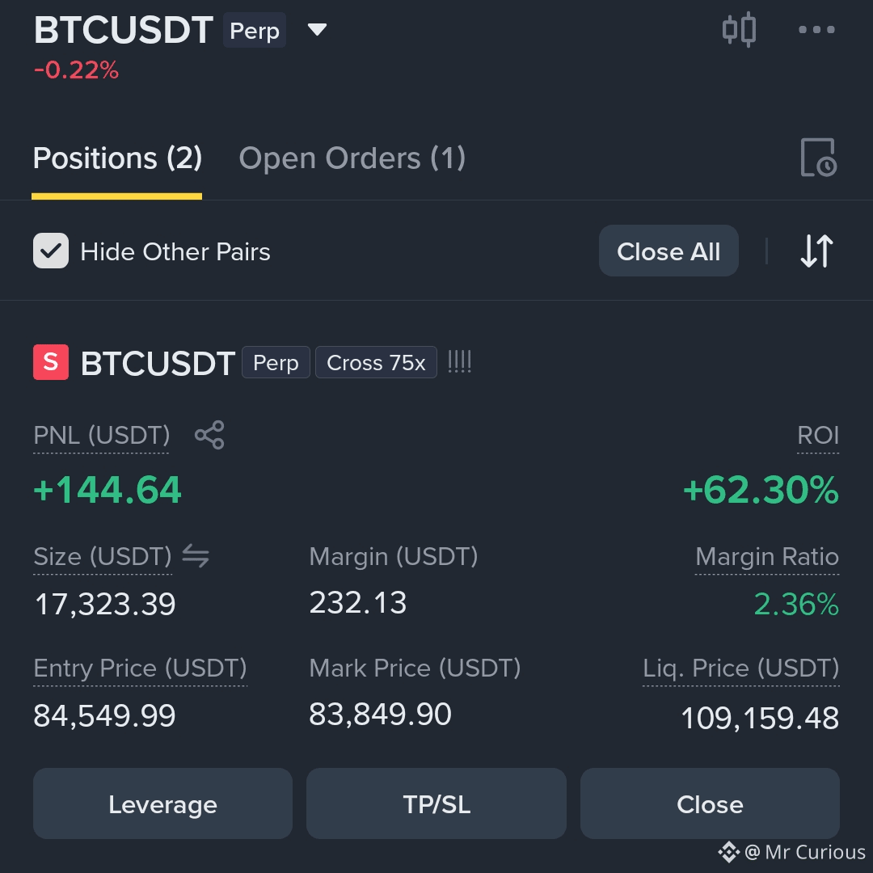
Task: Tap the ADL indicator bars
Action: 459,362
